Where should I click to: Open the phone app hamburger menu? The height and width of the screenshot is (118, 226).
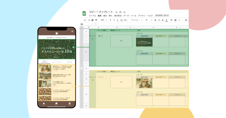tap(72, 31)
